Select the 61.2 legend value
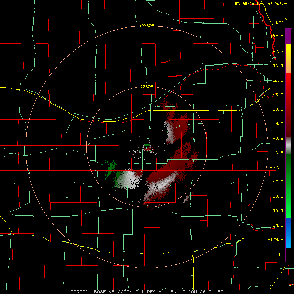The width and height of the screenshot is (294, 294). (278, 80)
